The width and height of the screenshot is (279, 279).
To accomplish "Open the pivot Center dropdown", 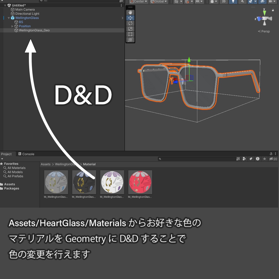I will pyautogui.click(x=138, y=2).
